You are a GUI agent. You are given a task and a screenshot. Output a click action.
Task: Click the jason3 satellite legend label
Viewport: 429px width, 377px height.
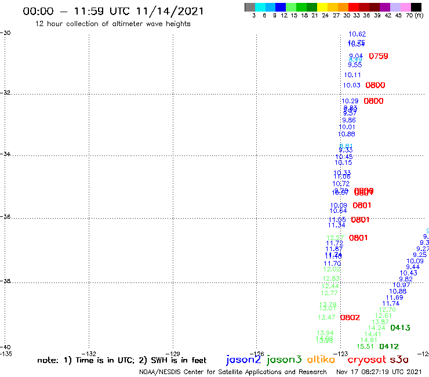click(x=284, y=360)
